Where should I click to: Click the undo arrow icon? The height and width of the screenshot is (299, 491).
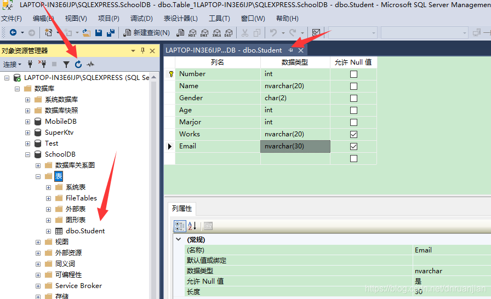click(x=273, y=32)
